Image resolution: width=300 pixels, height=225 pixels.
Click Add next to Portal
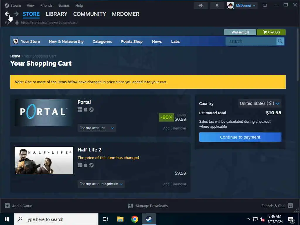[166, 128]
